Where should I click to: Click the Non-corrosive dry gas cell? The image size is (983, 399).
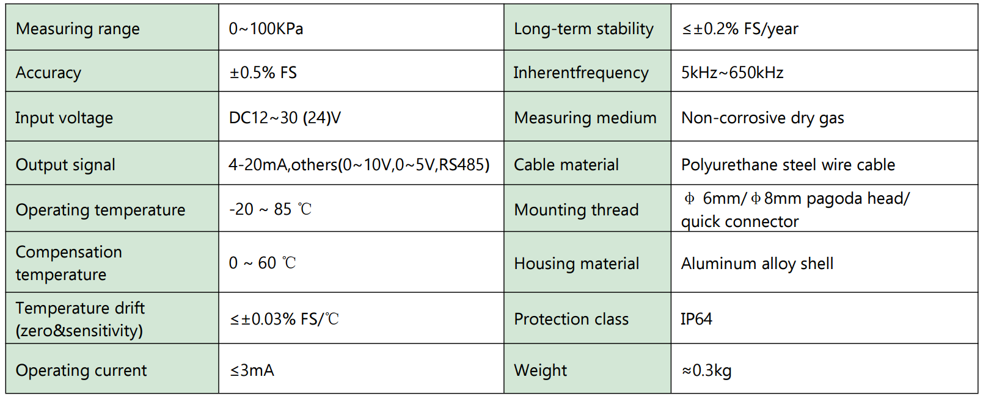coord(762,118)
